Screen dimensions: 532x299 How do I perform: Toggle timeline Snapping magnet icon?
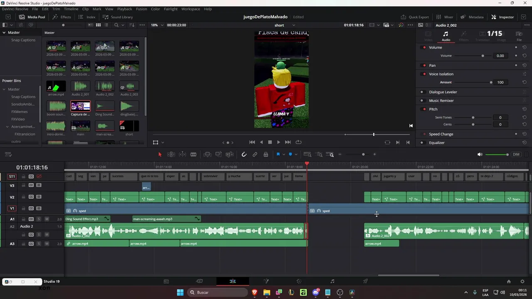tap(244, 154)
